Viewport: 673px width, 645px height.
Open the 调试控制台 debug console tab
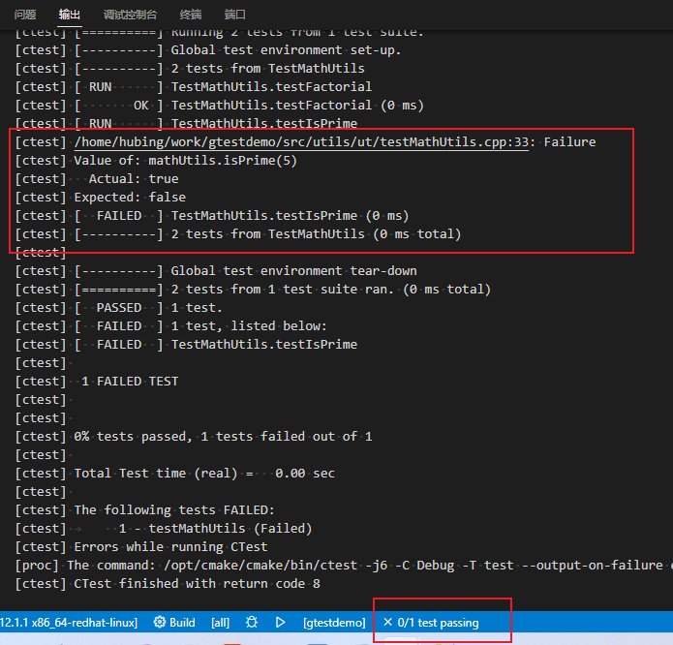[x=130, y=15]
